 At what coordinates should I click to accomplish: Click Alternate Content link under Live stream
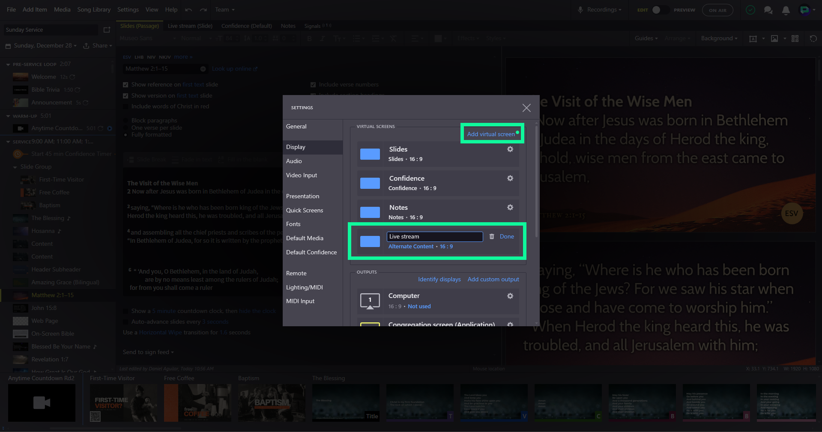tap(411, 247)
